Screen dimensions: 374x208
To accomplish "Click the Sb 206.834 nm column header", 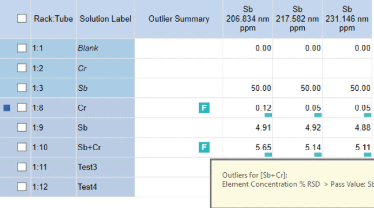I will click(x=248, y=19).
